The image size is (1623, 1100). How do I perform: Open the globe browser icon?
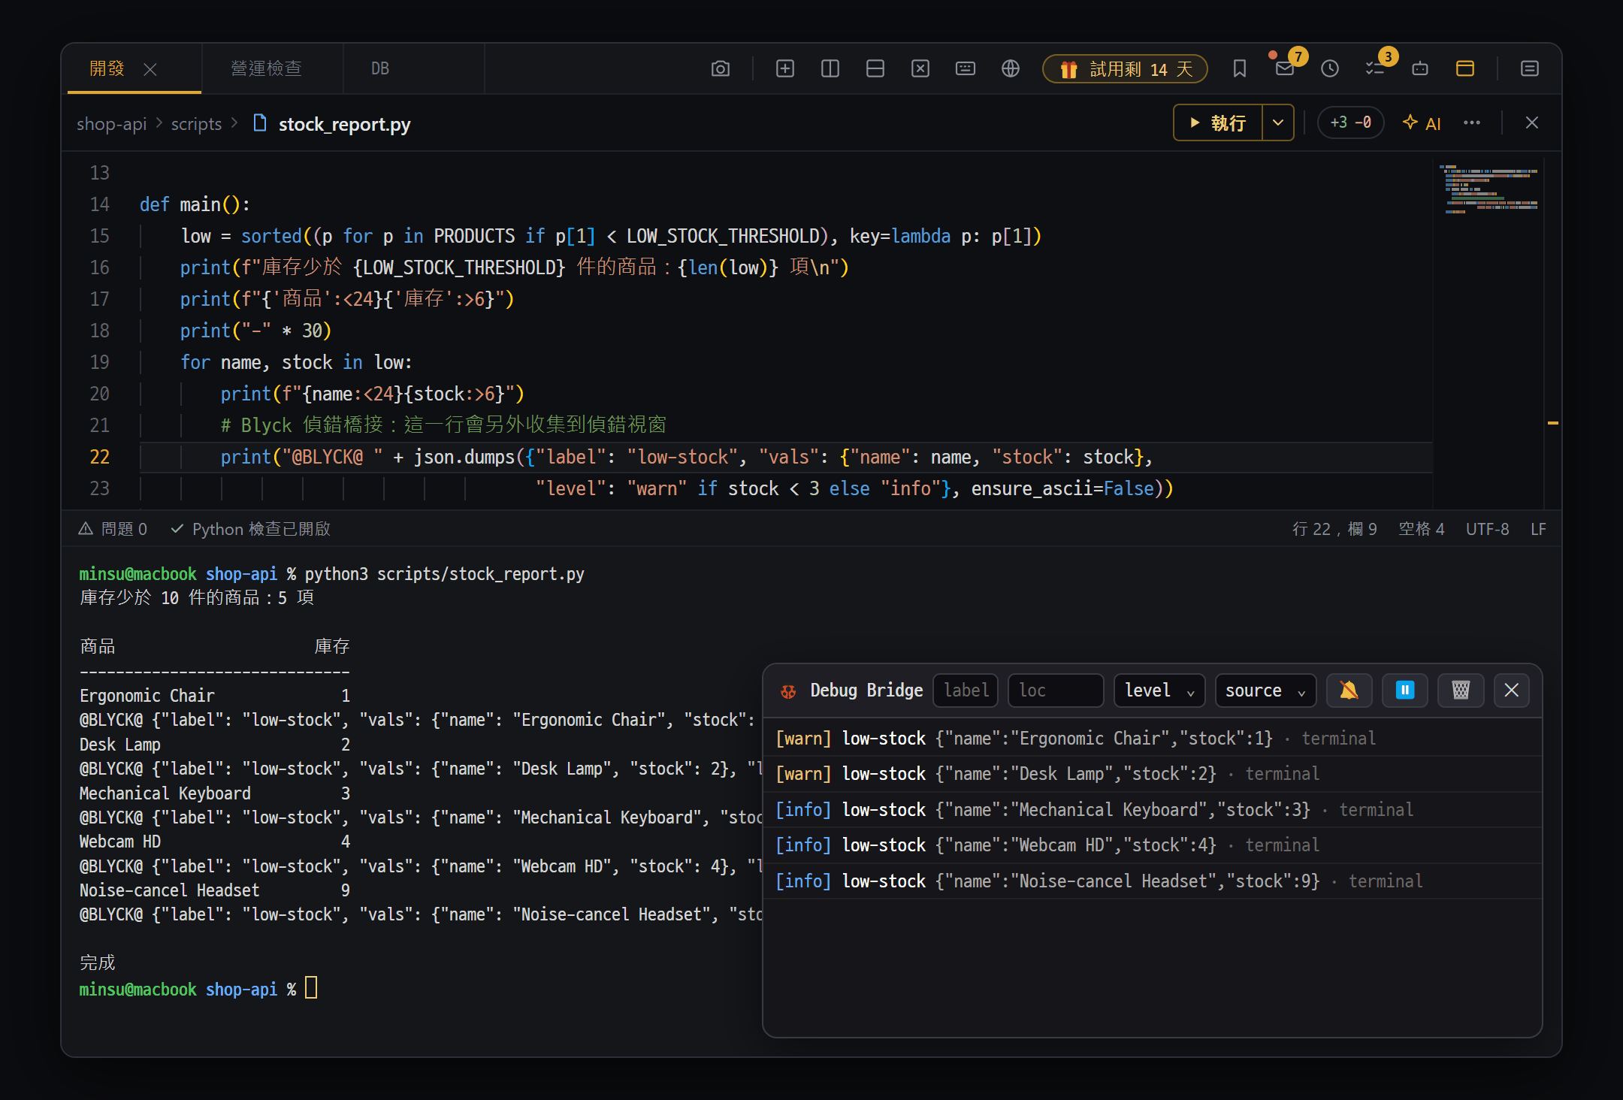tap(1010, 69)
